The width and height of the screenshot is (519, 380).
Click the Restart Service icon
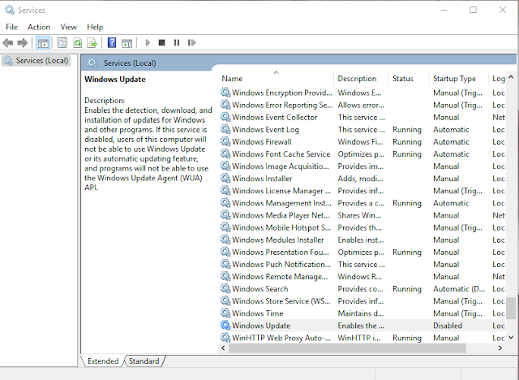point(191,43)
